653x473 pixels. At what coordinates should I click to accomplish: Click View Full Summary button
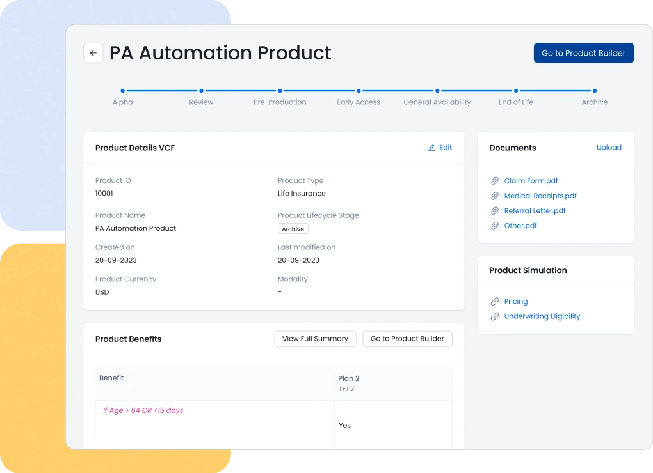[315, 339]
